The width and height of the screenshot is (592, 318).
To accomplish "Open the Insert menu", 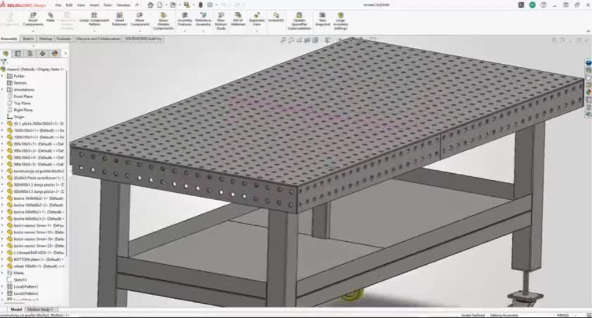I will (x=94, y=5).
